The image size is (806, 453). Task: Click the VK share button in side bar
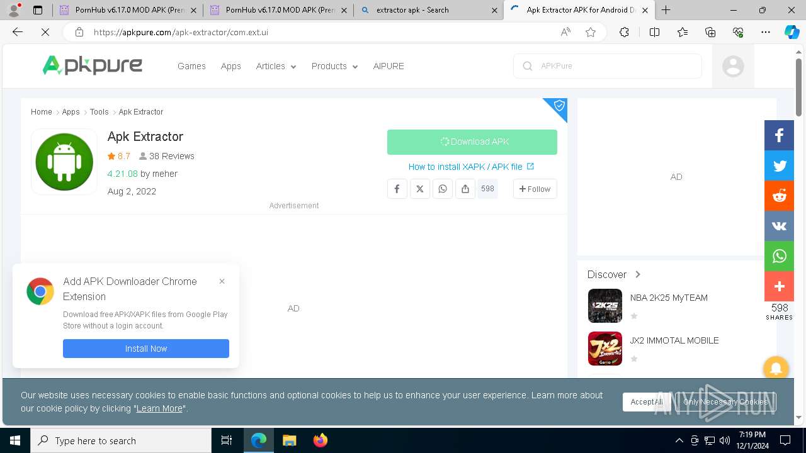(779, 226)
